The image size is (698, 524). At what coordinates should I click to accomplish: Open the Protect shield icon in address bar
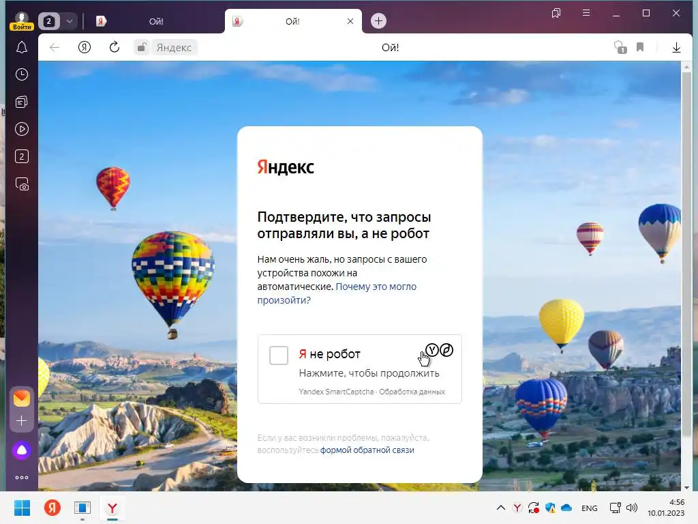tap(620, 47)
